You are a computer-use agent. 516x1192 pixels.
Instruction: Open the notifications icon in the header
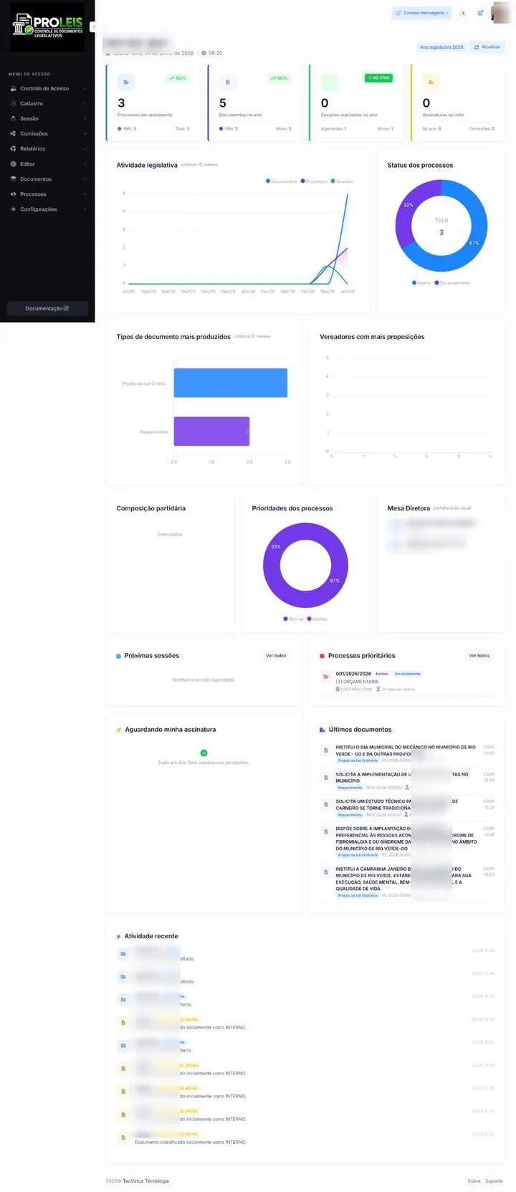click(x=480, y=13)
